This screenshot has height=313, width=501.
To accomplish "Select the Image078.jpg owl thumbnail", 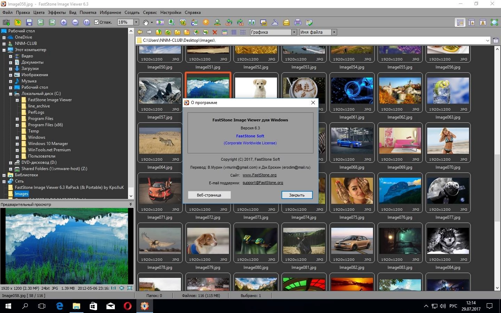I will tap(160, 243).
